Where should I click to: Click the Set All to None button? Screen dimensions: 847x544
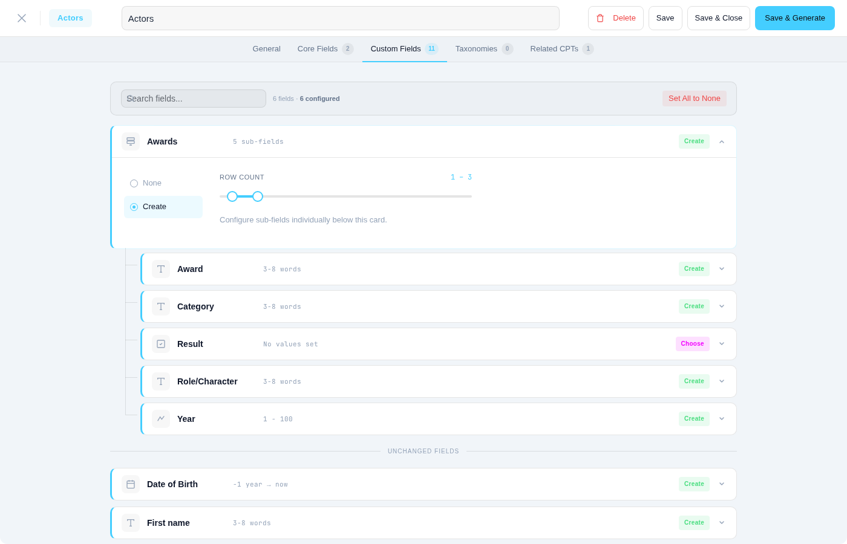click(694, 99)
